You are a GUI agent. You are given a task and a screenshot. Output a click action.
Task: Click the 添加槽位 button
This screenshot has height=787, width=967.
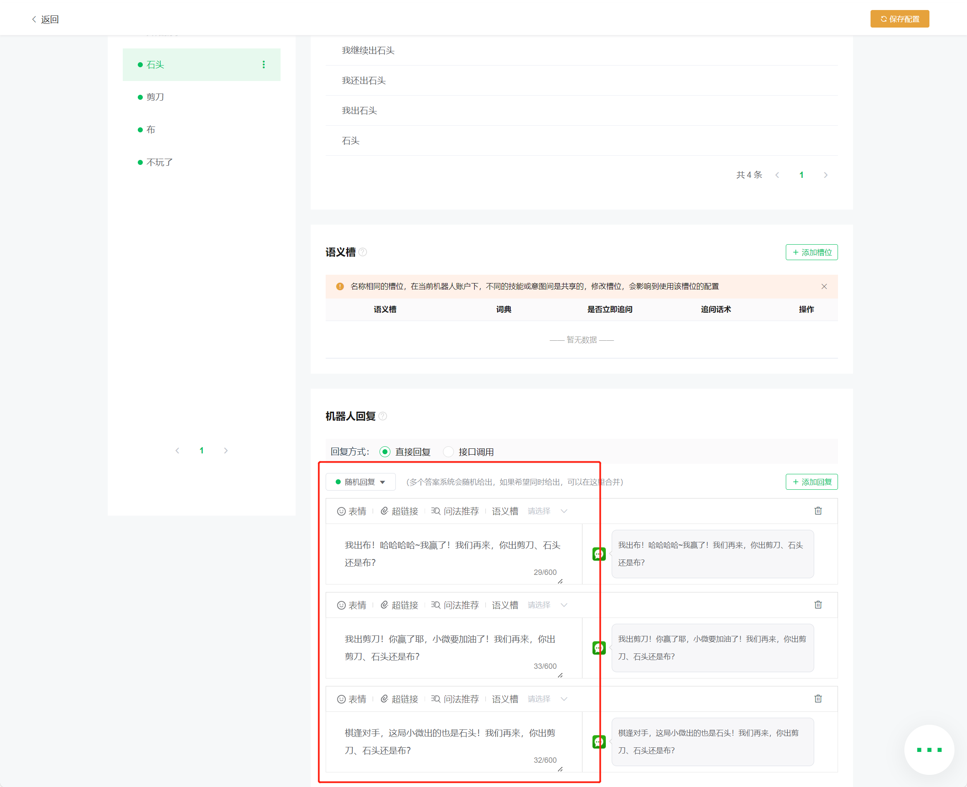tap(812, 253)
